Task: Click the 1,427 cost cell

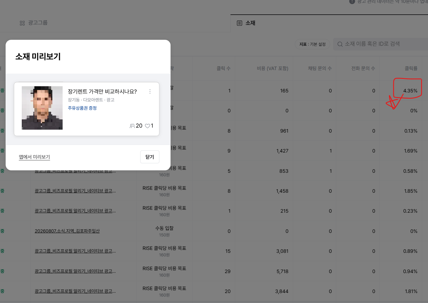Action: 282,151
